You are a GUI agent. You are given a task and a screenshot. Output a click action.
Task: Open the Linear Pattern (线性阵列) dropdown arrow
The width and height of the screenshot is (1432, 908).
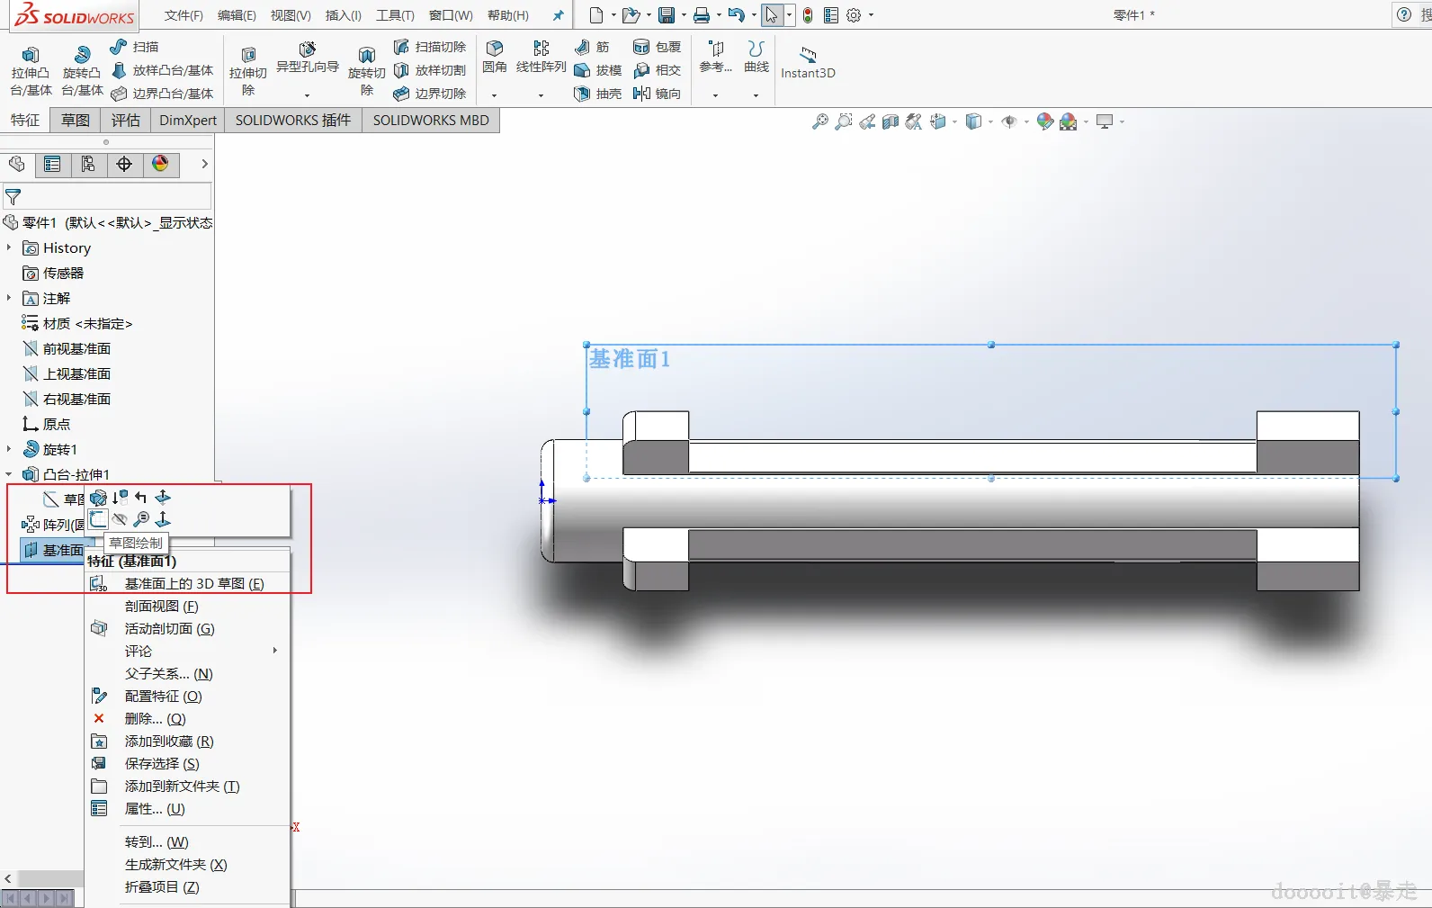(x=541, y=95)
